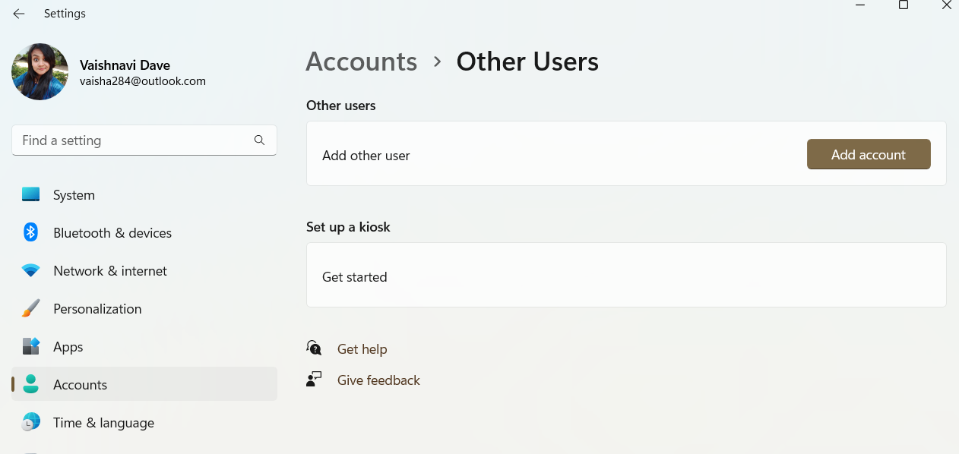
Task: Select the Other Users breadcrumb title
Action: (x=527, y=61)
